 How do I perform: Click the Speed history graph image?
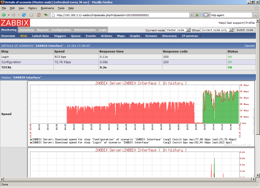[x=141, y=114]
